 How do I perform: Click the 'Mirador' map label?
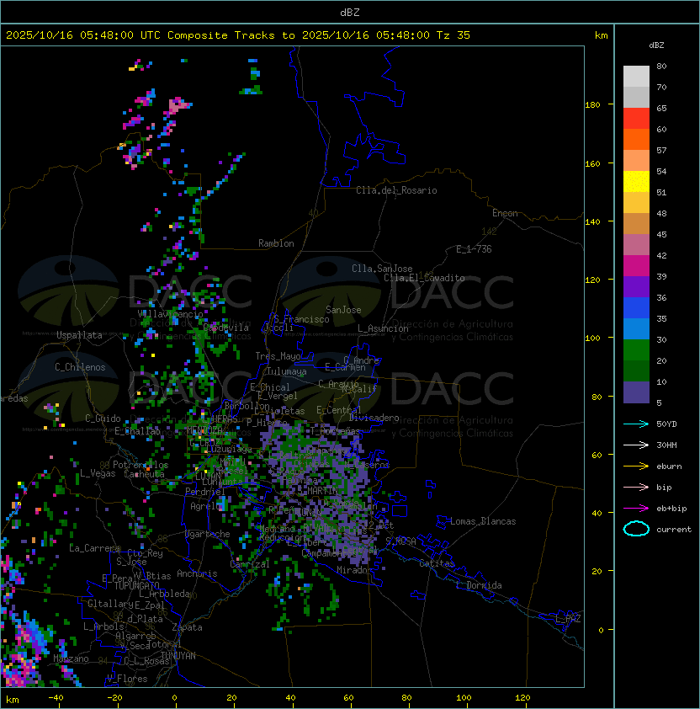[354, 570]
